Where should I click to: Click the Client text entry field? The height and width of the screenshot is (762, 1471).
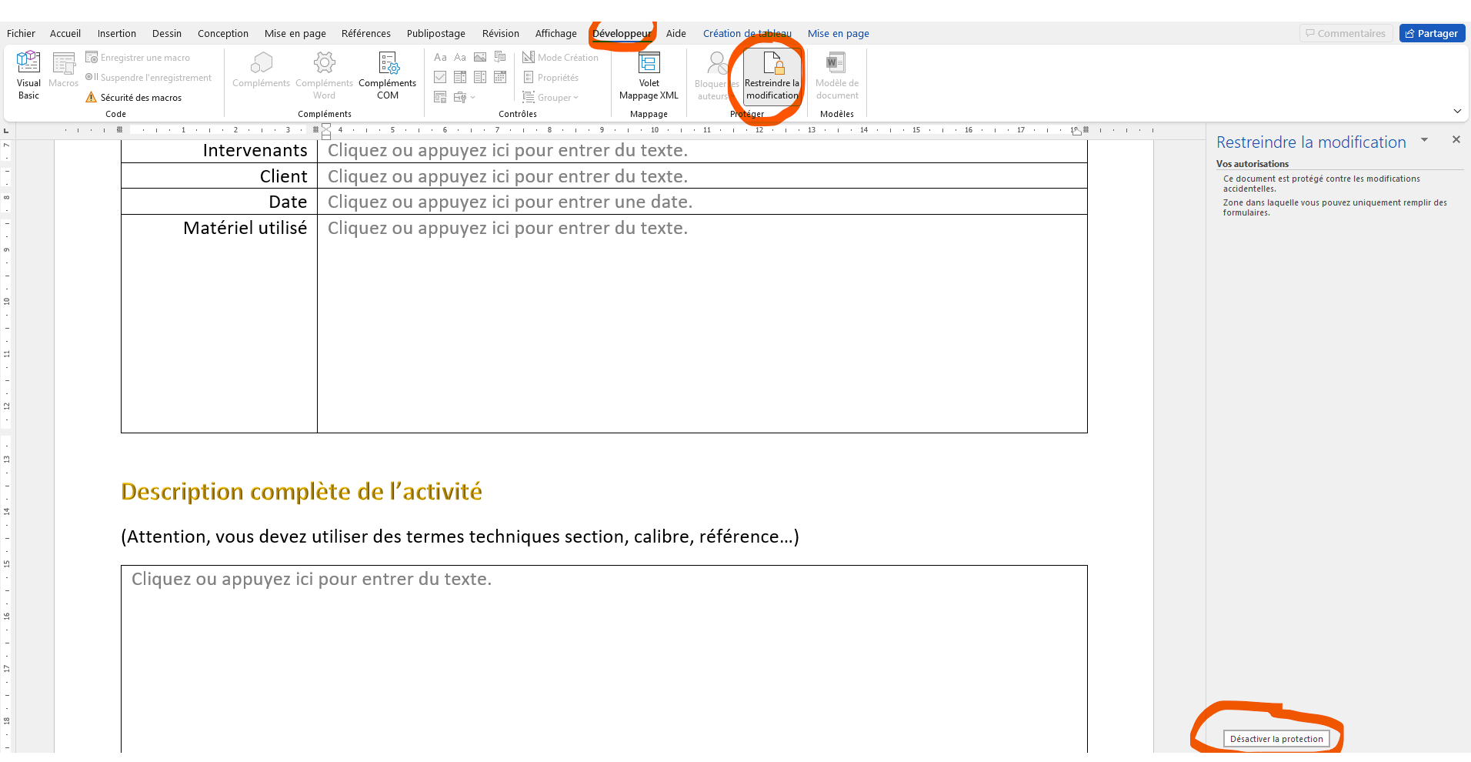pos(508,176)
